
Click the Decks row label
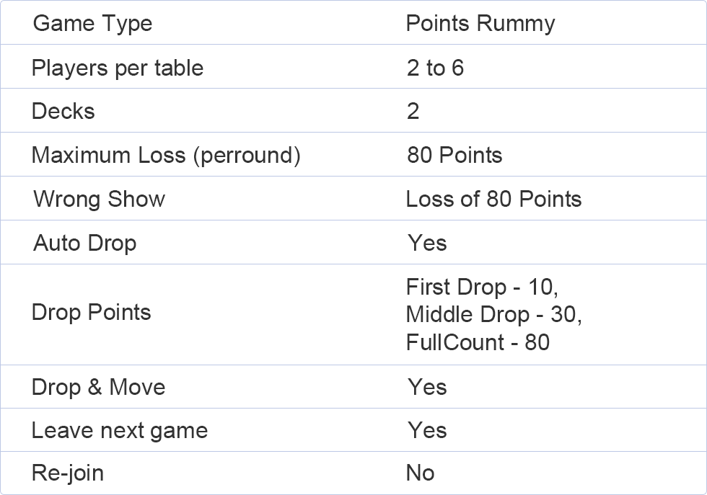click(63, 111)
